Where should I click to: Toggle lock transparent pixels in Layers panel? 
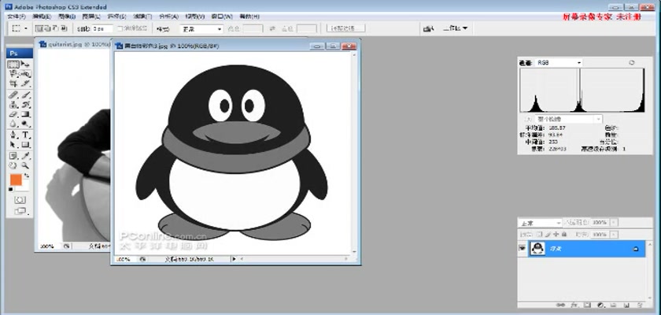click(539, 235)
